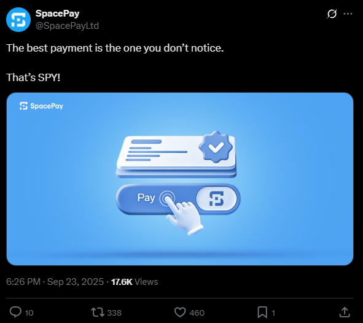Click the Grok explain post icon
This screenshot has height=323, width=363.
pos(332,14)
